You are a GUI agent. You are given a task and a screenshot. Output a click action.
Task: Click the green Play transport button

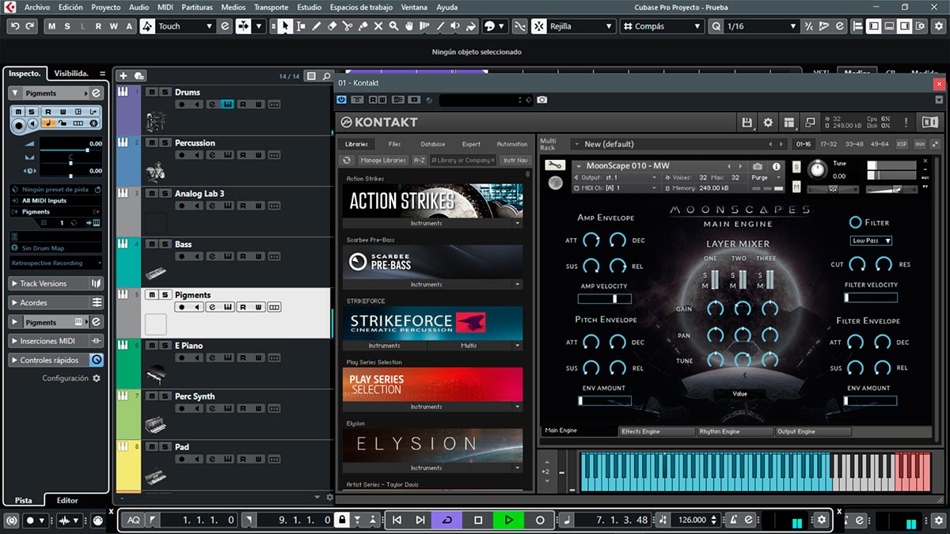[x=508, y=520]
